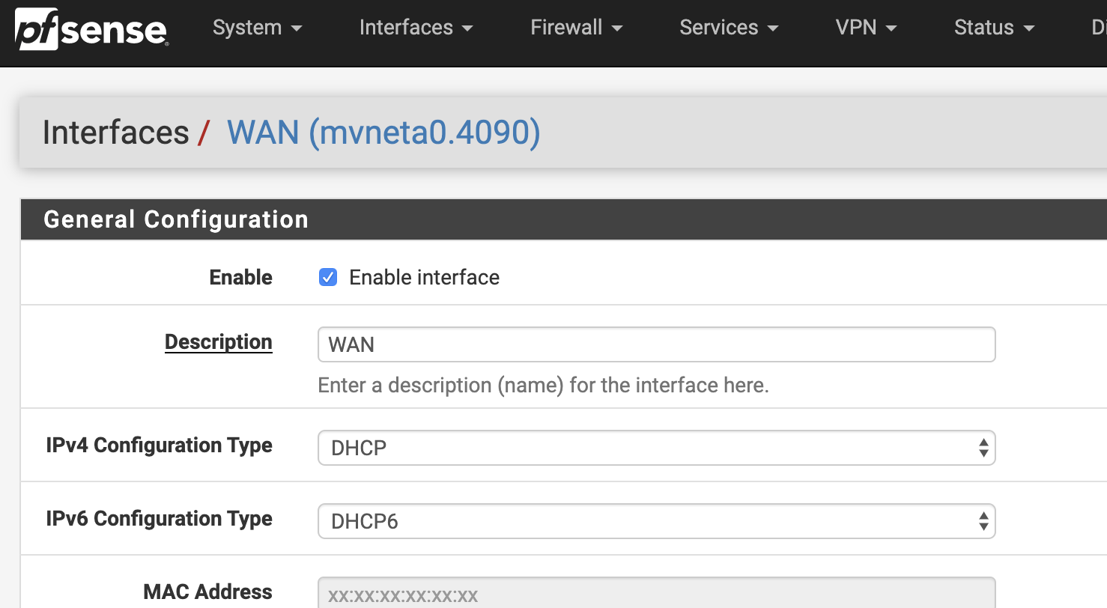This screenshot has height=608, width=1107.
Task: Expand the VPN menu dropdown caret
Action: (x=891, y=28)
